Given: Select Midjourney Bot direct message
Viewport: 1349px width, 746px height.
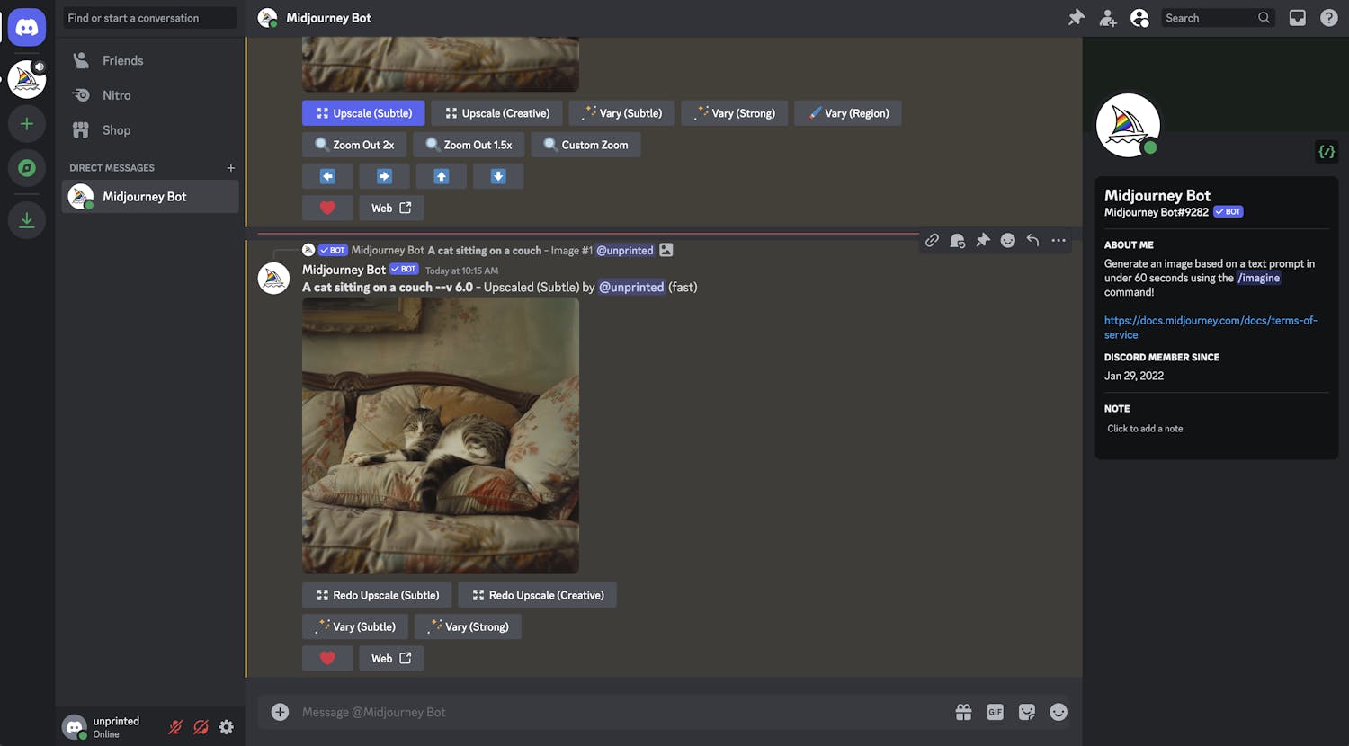Looking at the screenshot, I should pyautogui.click(x=144, y=197).
